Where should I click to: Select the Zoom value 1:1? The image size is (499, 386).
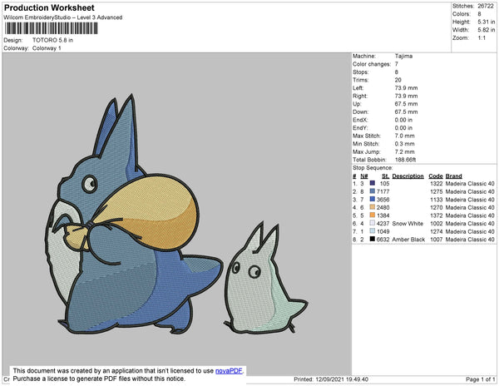482,38
